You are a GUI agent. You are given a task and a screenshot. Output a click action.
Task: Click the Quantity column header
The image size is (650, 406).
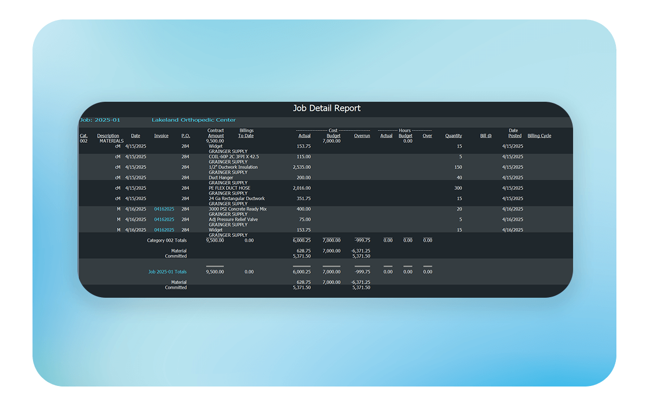coord(453,136)
